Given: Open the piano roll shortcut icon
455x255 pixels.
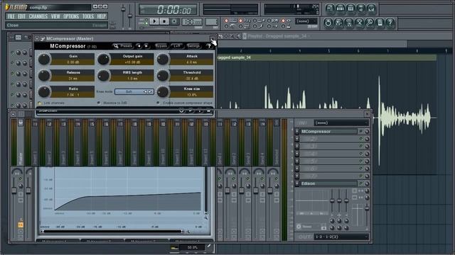Looking at the screenshot, I should pyautogui.click(x=350, y=8).
